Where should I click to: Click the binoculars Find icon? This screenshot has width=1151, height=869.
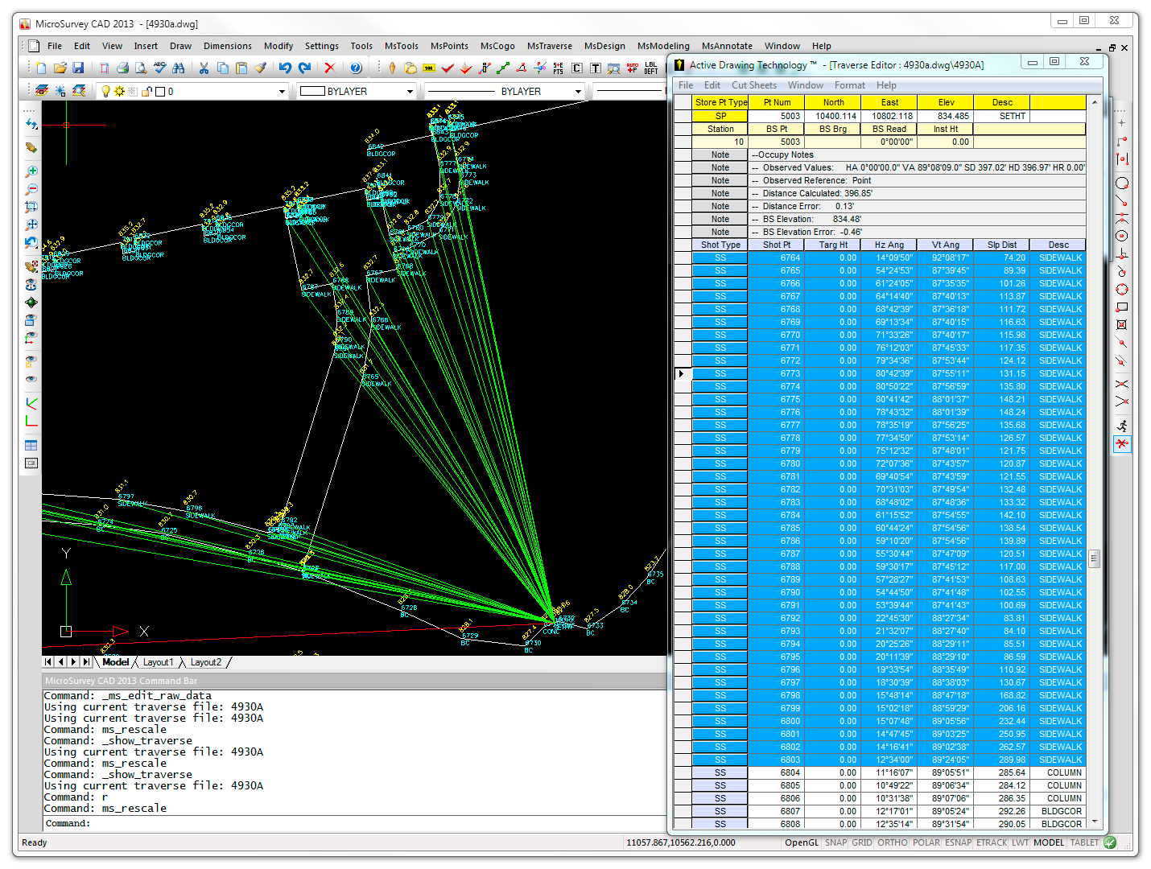(179, 68)
